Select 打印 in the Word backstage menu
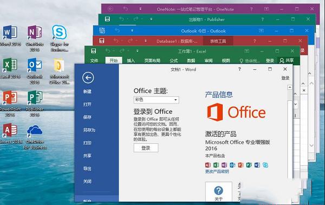The height and width of the screenshot is (205, 325). pos(87,143)
